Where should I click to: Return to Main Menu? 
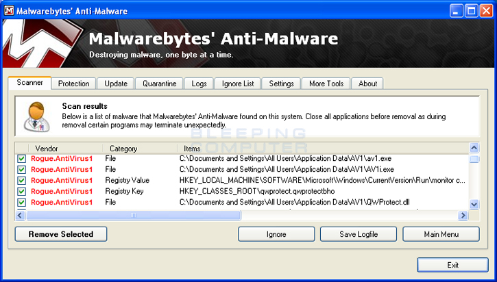[441, 234]
